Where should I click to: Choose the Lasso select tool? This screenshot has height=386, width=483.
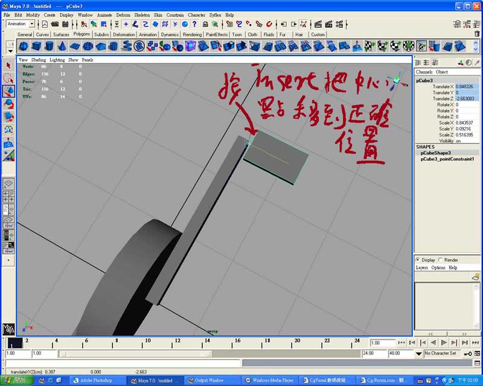pyautogui.click(x=8, y=78)
